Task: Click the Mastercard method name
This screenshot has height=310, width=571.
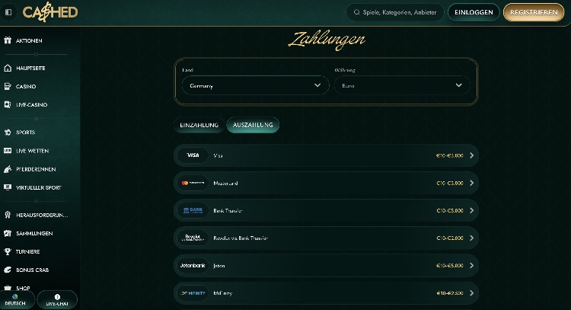Action: (225, 183)
